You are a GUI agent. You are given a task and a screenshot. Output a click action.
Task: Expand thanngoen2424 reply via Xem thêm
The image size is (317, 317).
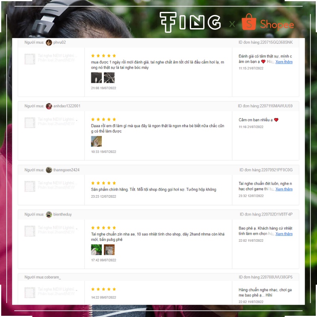284,189
